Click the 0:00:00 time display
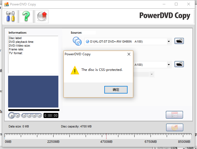This screenshot has width=197, height=149. tap(51, 116)
